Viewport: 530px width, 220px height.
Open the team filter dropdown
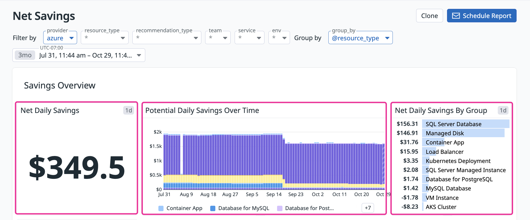[218, 38]
